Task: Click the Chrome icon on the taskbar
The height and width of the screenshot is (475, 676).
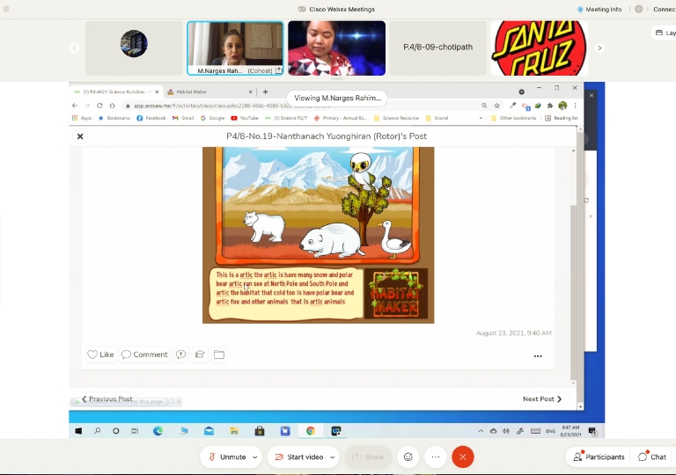Action: (x=311, y=431)
